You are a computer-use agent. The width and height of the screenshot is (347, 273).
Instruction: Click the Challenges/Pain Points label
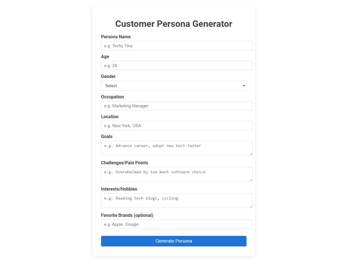tap(125, 163)
